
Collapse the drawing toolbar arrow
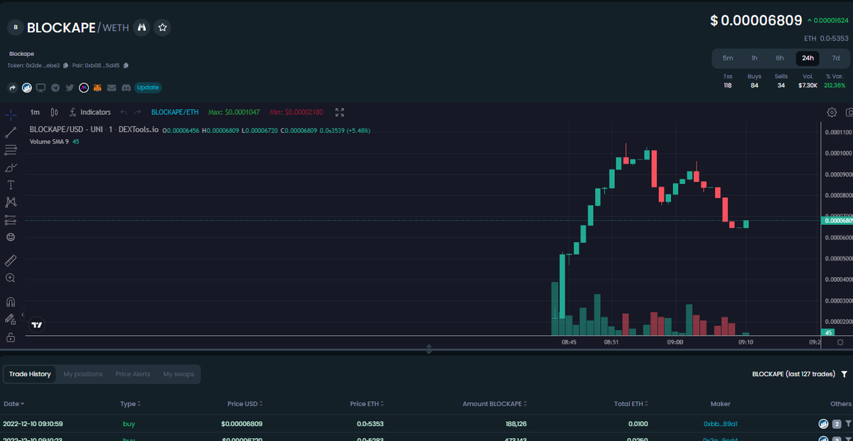(22, 314)
